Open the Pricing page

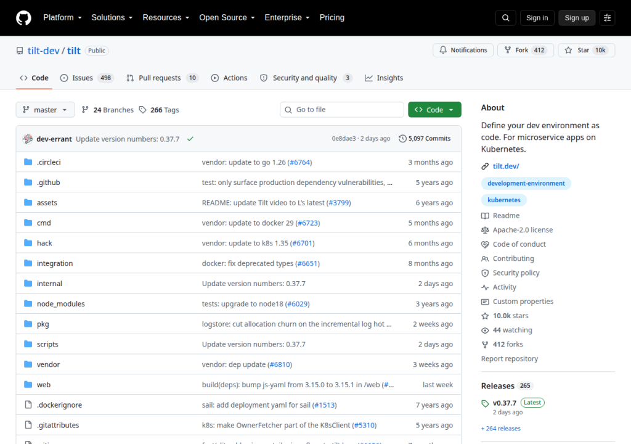point(332,18)
